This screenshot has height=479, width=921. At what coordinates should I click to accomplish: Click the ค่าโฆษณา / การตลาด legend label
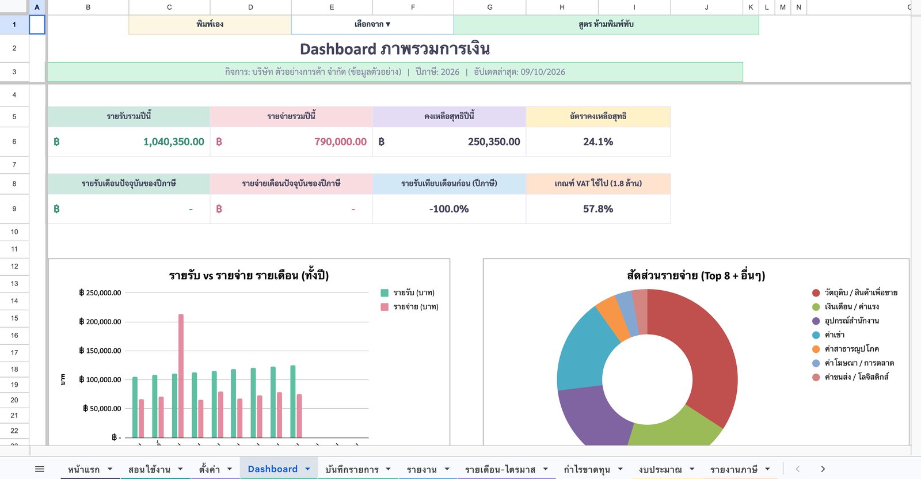pos(859,363)
